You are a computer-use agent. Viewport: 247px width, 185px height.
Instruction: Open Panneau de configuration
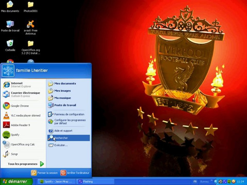click(x=68, y=114)
